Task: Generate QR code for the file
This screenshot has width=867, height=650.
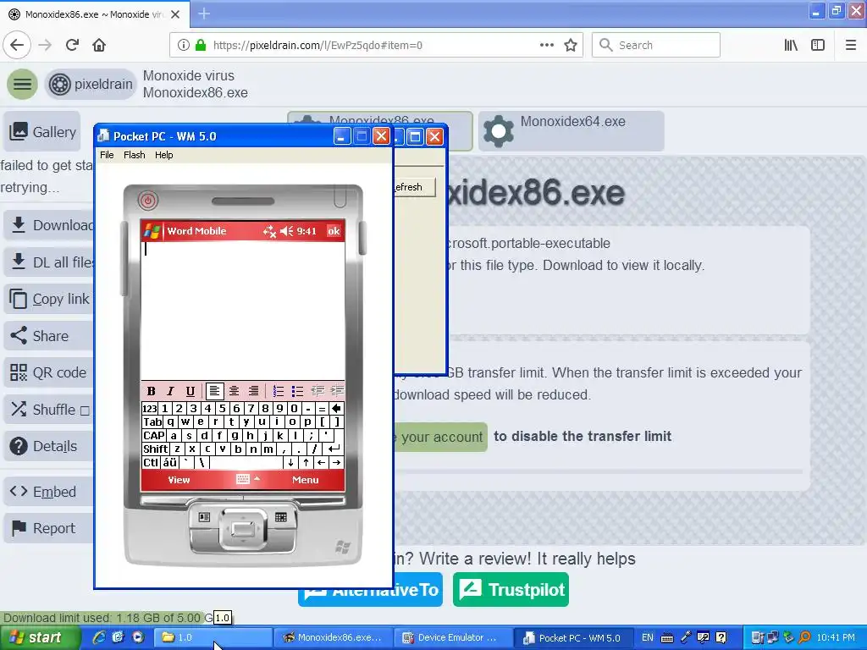Action: pyautogui.click(x=48, y=372)
